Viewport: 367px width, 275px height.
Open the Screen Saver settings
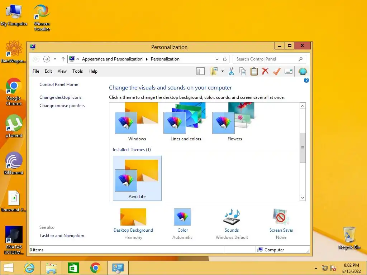coord(281,224)
